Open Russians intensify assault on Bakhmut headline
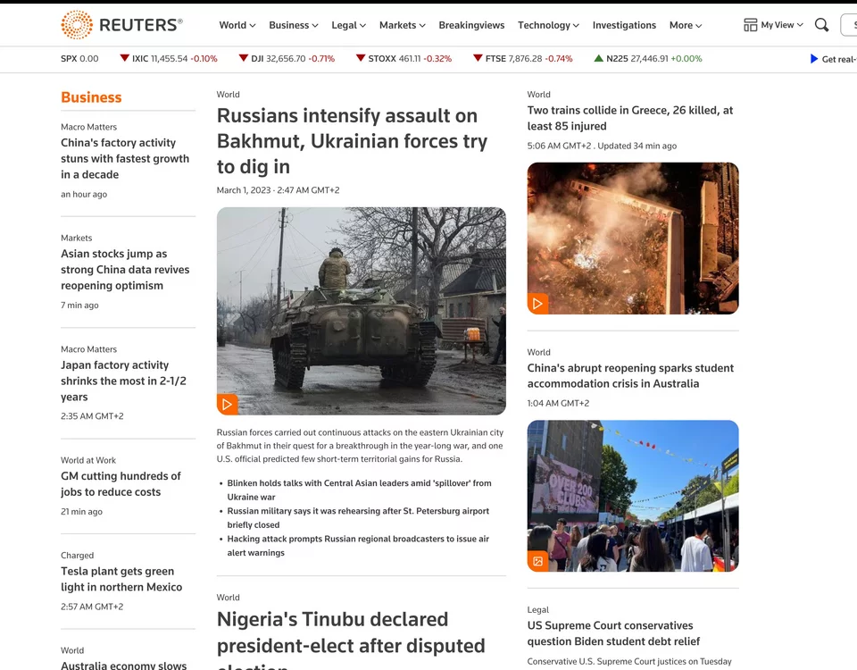The width and height of the screenshot is (857, 670). pos(352,141)
